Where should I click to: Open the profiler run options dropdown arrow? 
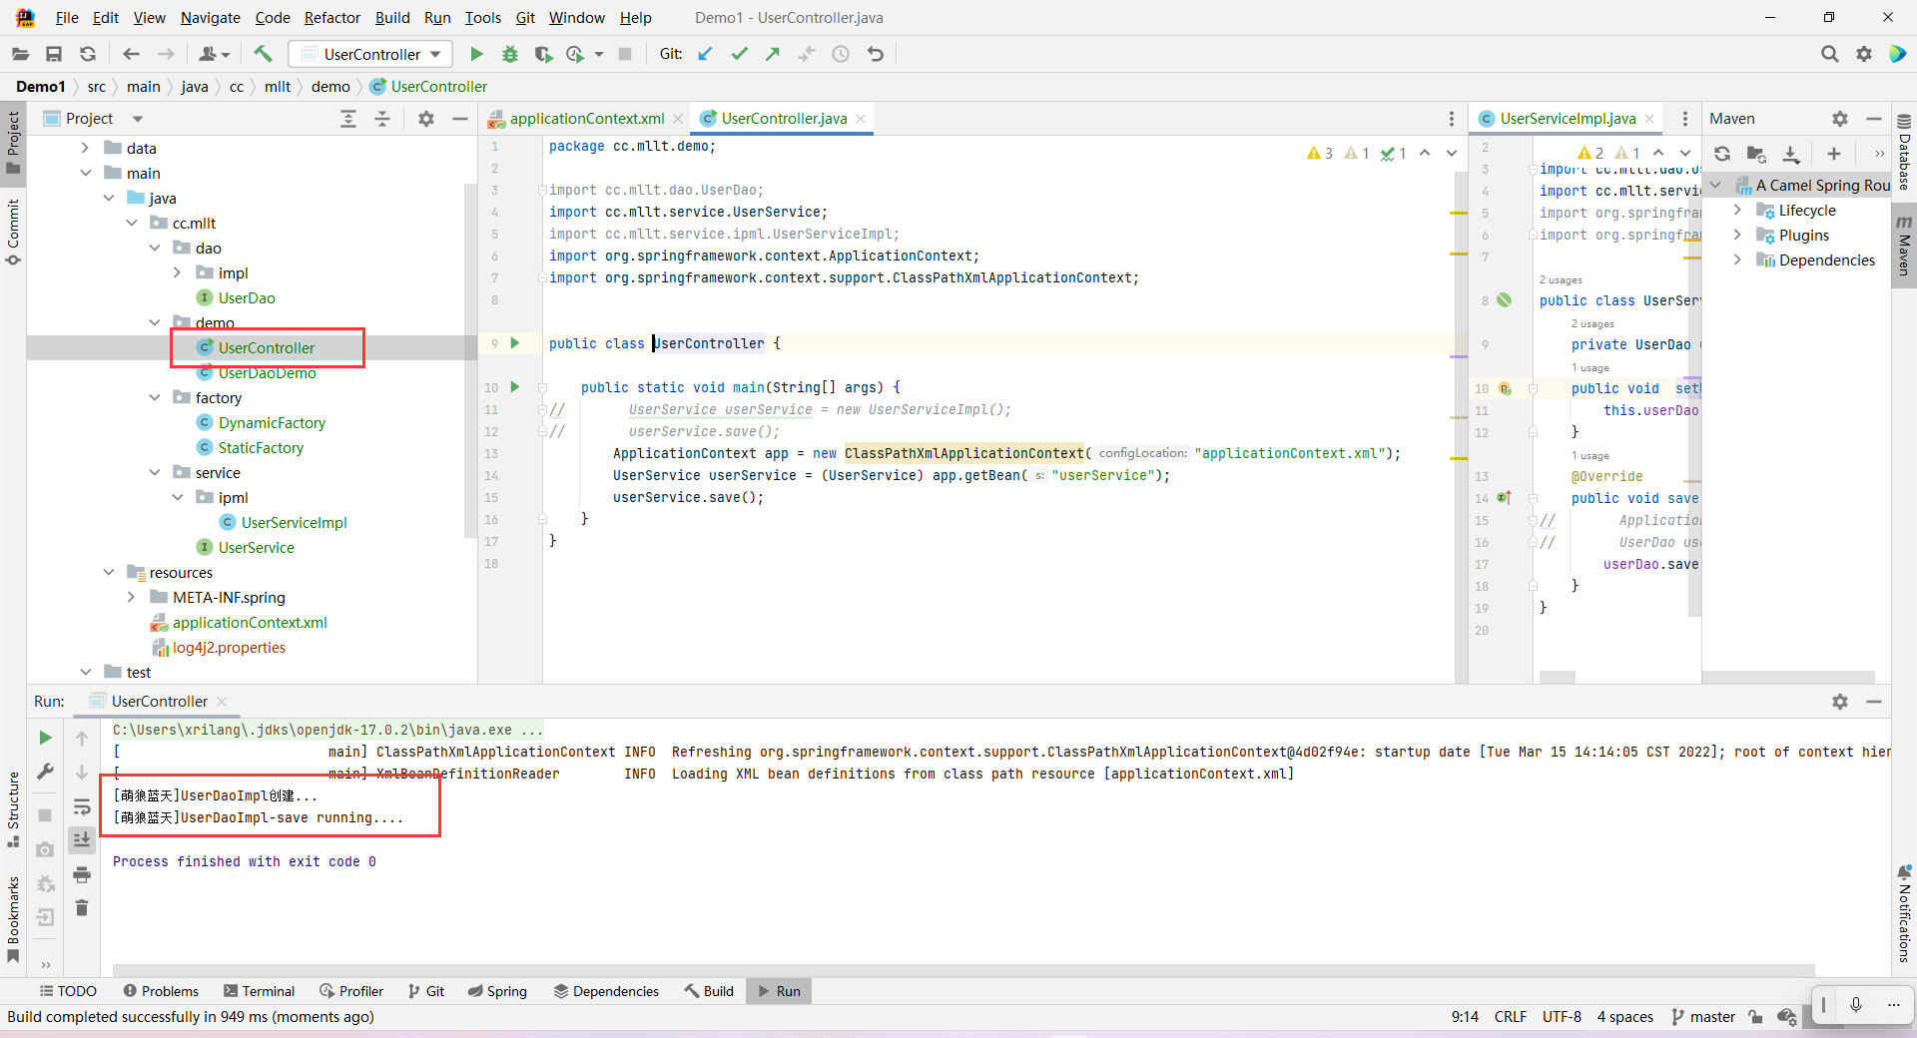[599, 54]
